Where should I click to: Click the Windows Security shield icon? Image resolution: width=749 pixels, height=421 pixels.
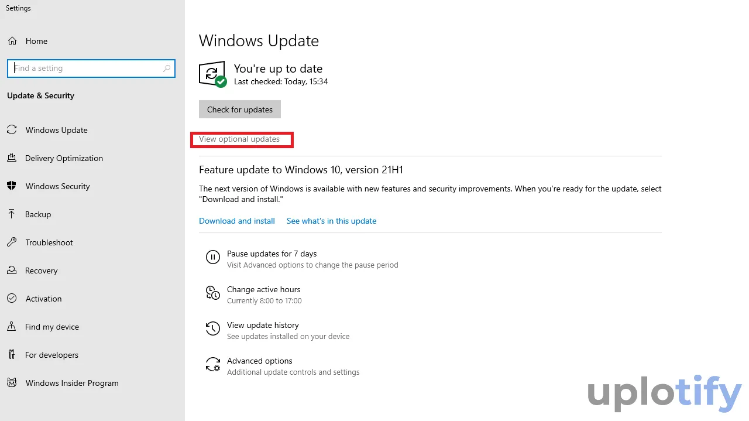click(12, 186)
